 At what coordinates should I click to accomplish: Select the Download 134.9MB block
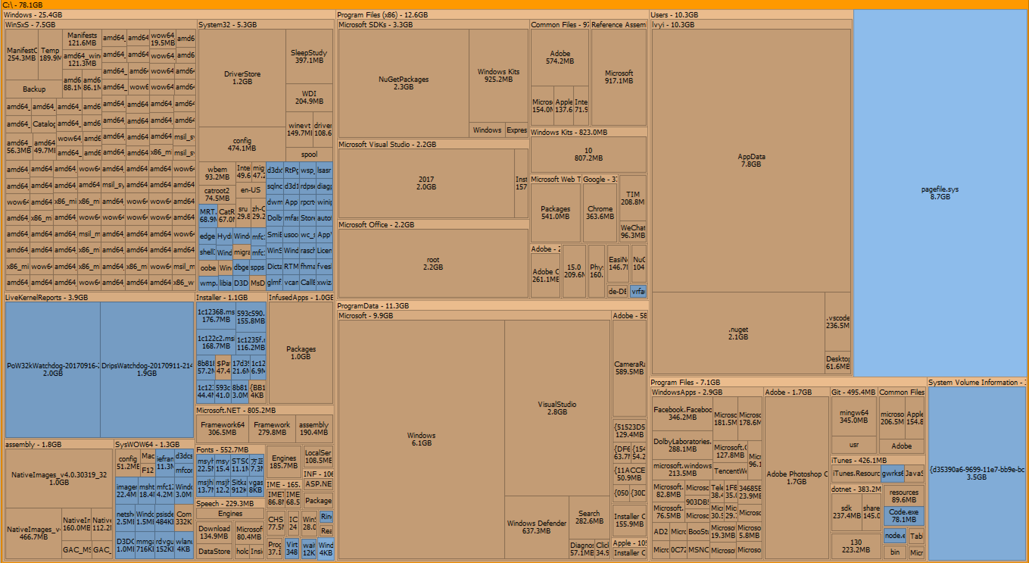(214, 532)
